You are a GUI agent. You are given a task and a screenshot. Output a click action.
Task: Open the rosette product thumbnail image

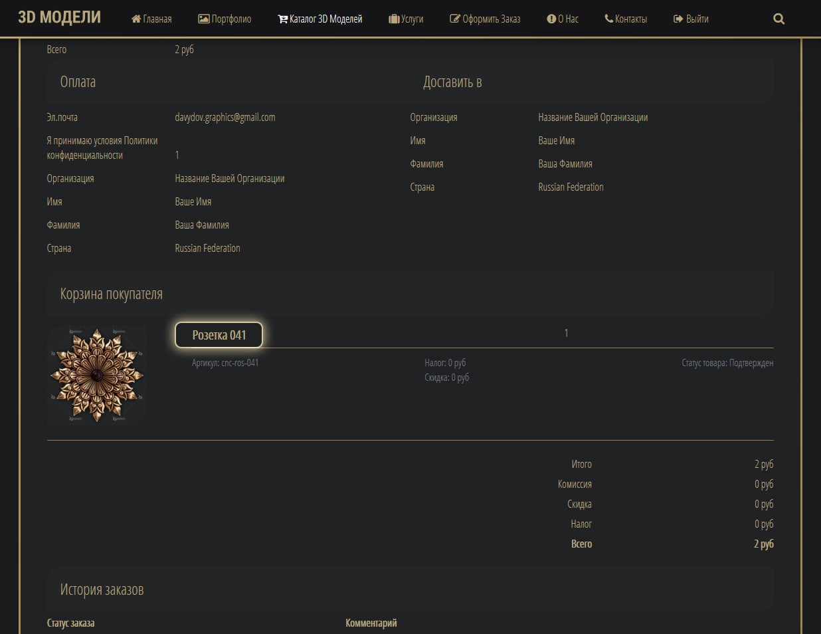tap(97, 375)
